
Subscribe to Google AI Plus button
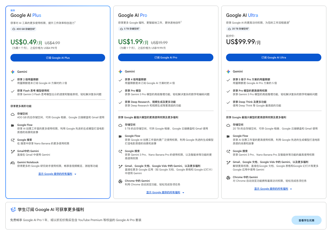(x=58, y=58)
